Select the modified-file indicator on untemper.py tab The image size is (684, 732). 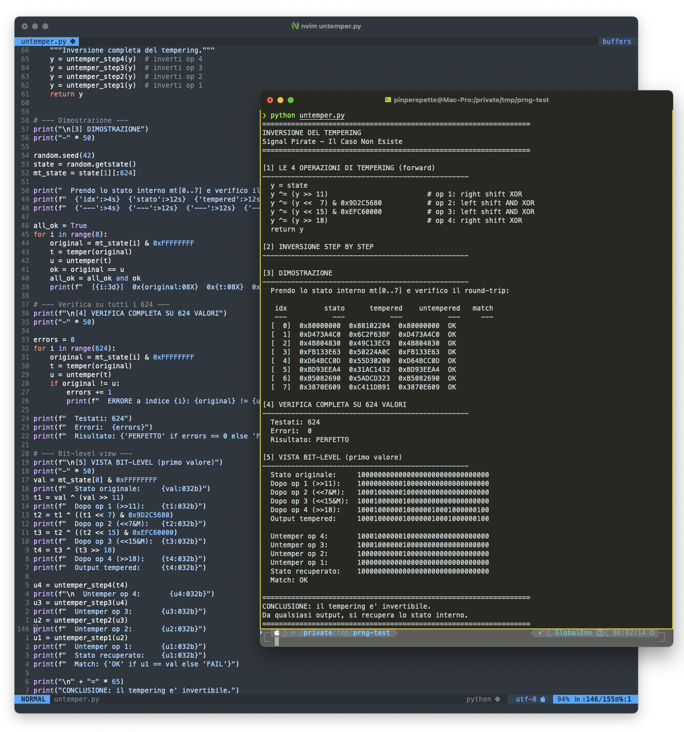pyautogui.click(x=74, y=41)
